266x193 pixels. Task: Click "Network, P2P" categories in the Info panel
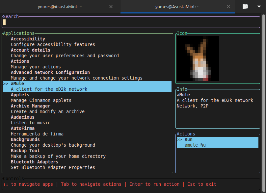193,106
